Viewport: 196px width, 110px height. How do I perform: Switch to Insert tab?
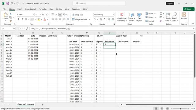(20, 9)
